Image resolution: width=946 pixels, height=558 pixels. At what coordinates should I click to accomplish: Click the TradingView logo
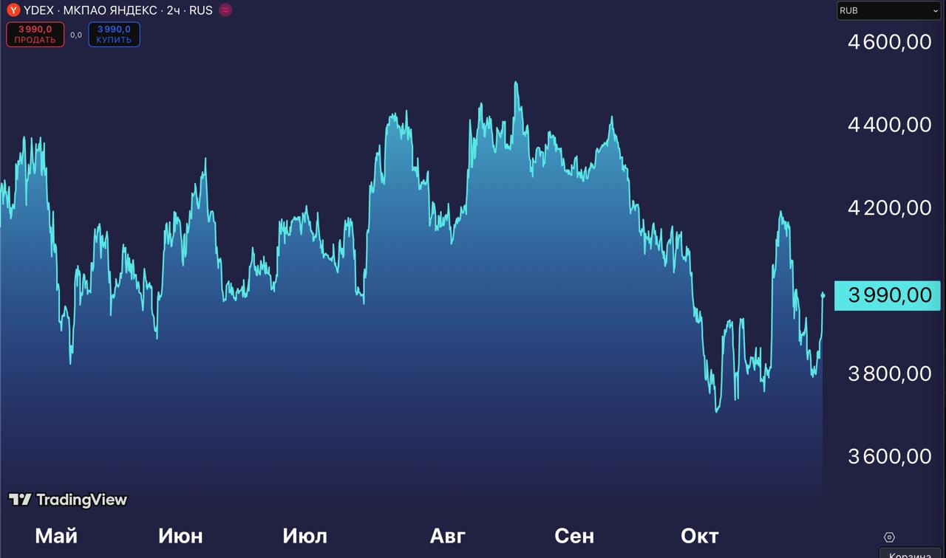pyautogui.click(x=68, y=500)
